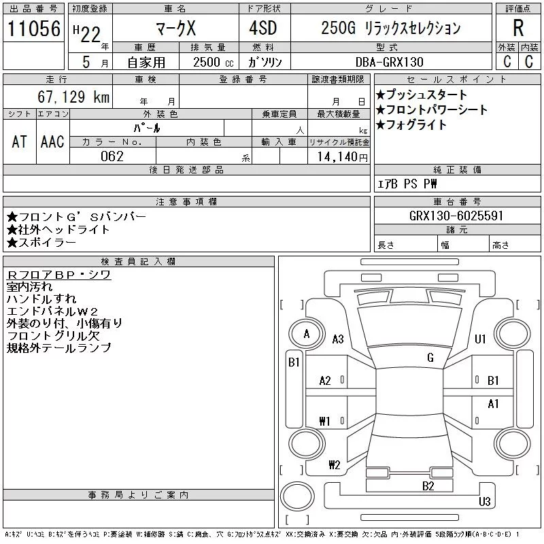
Task: Select the 高さ dimension label
Action: click(500, 245)
